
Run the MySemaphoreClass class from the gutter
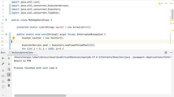point(6,20)
